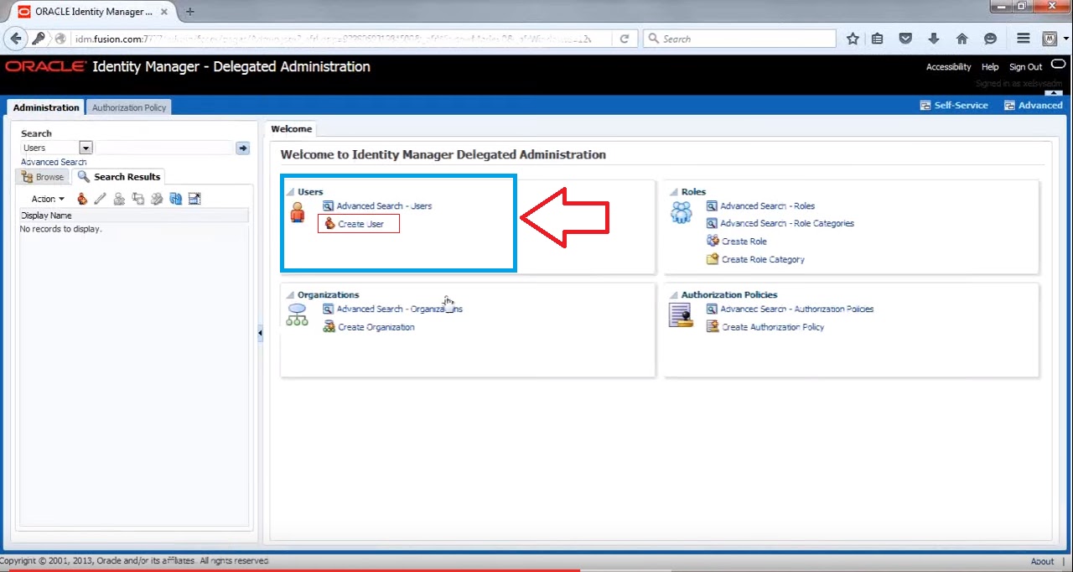Click the bookmark star in the address bar

click(853, 38)
